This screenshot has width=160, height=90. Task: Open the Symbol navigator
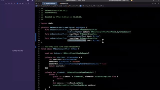pyautogui.click(x=12, y=3)
